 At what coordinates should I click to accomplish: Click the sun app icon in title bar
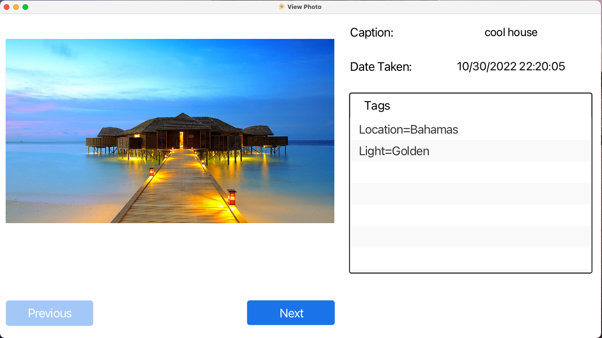point(281,7)
